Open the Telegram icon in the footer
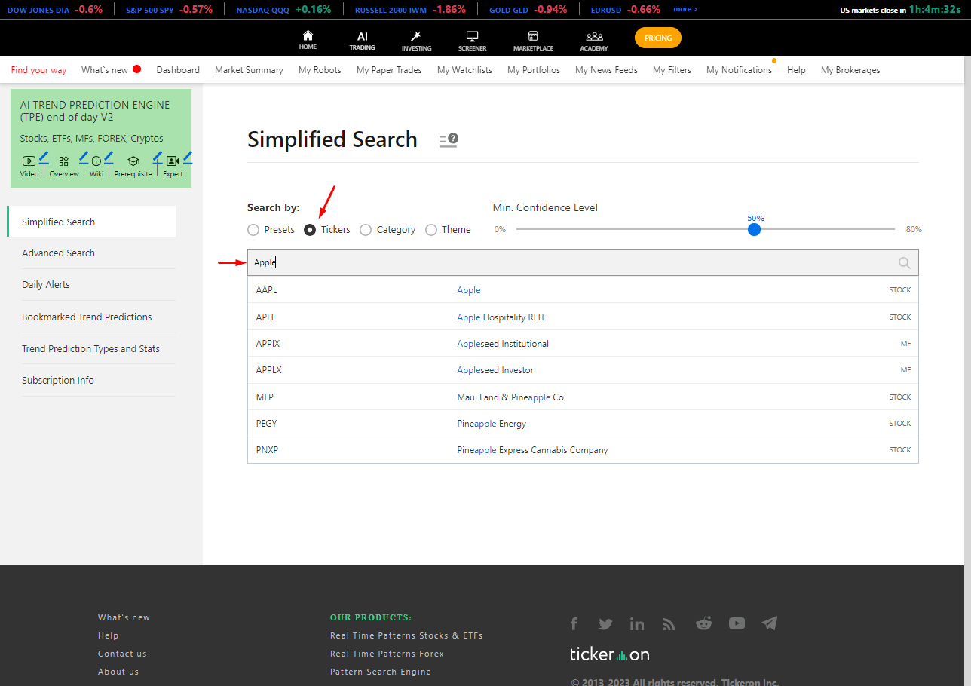The image size is (971, 686). tap(769, 623)
